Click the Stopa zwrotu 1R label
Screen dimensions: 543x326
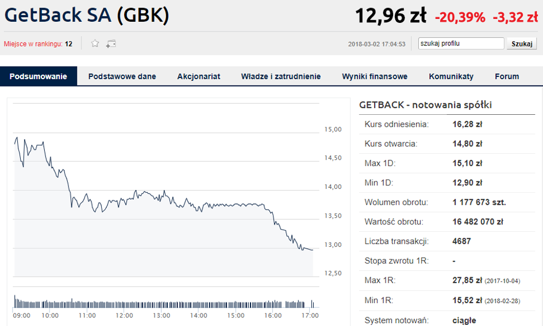click(396, 261)
